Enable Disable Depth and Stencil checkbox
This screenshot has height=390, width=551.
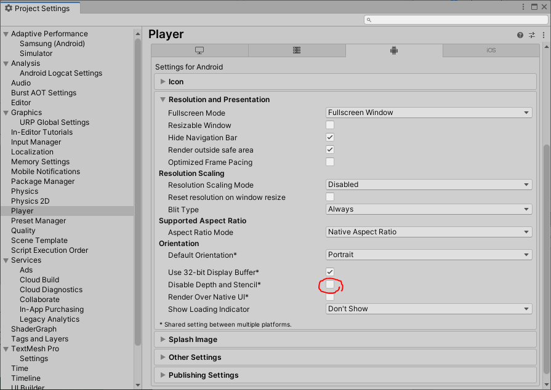tap(330, 284)
